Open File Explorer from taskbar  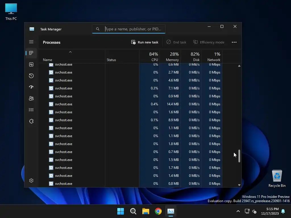pos(146,211)
